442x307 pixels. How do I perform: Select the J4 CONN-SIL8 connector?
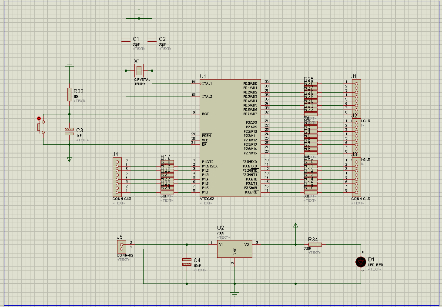point(117,177)
